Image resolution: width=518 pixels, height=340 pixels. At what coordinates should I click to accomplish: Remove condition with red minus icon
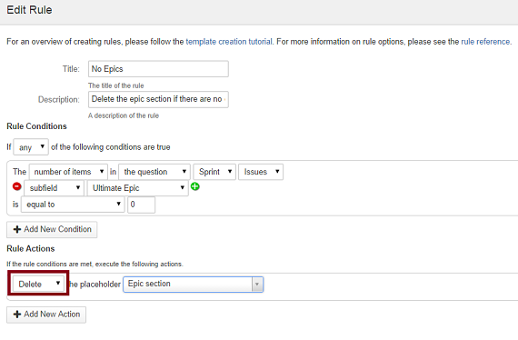(x=17, y=186)
